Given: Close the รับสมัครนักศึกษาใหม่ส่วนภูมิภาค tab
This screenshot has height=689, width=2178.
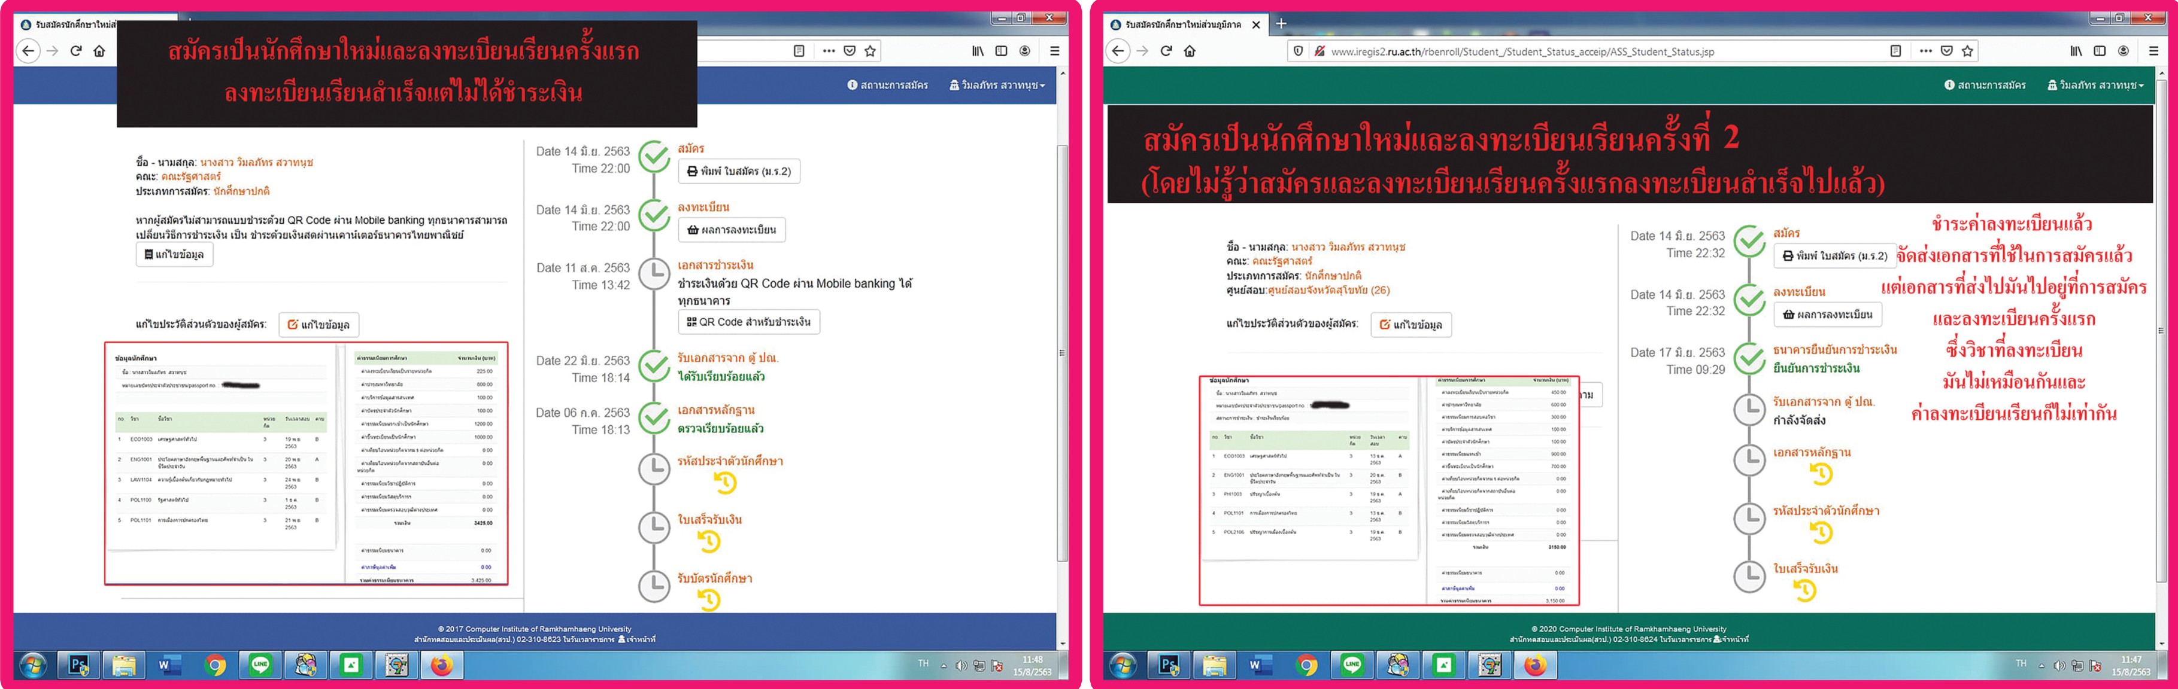Looking at the screenshot, I should 1255,25.
